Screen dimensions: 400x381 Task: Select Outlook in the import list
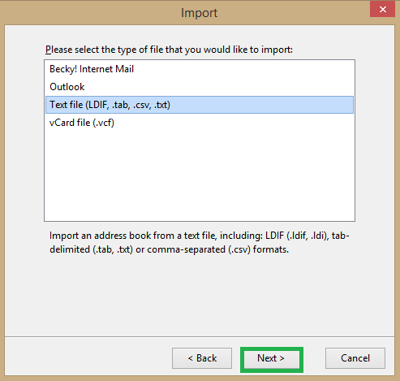(200, 87)
